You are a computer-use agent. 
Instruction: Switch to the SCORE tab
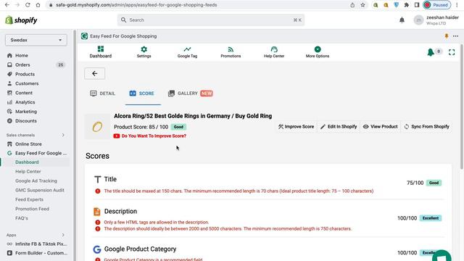pyautogui.click(x=142, y=94)
